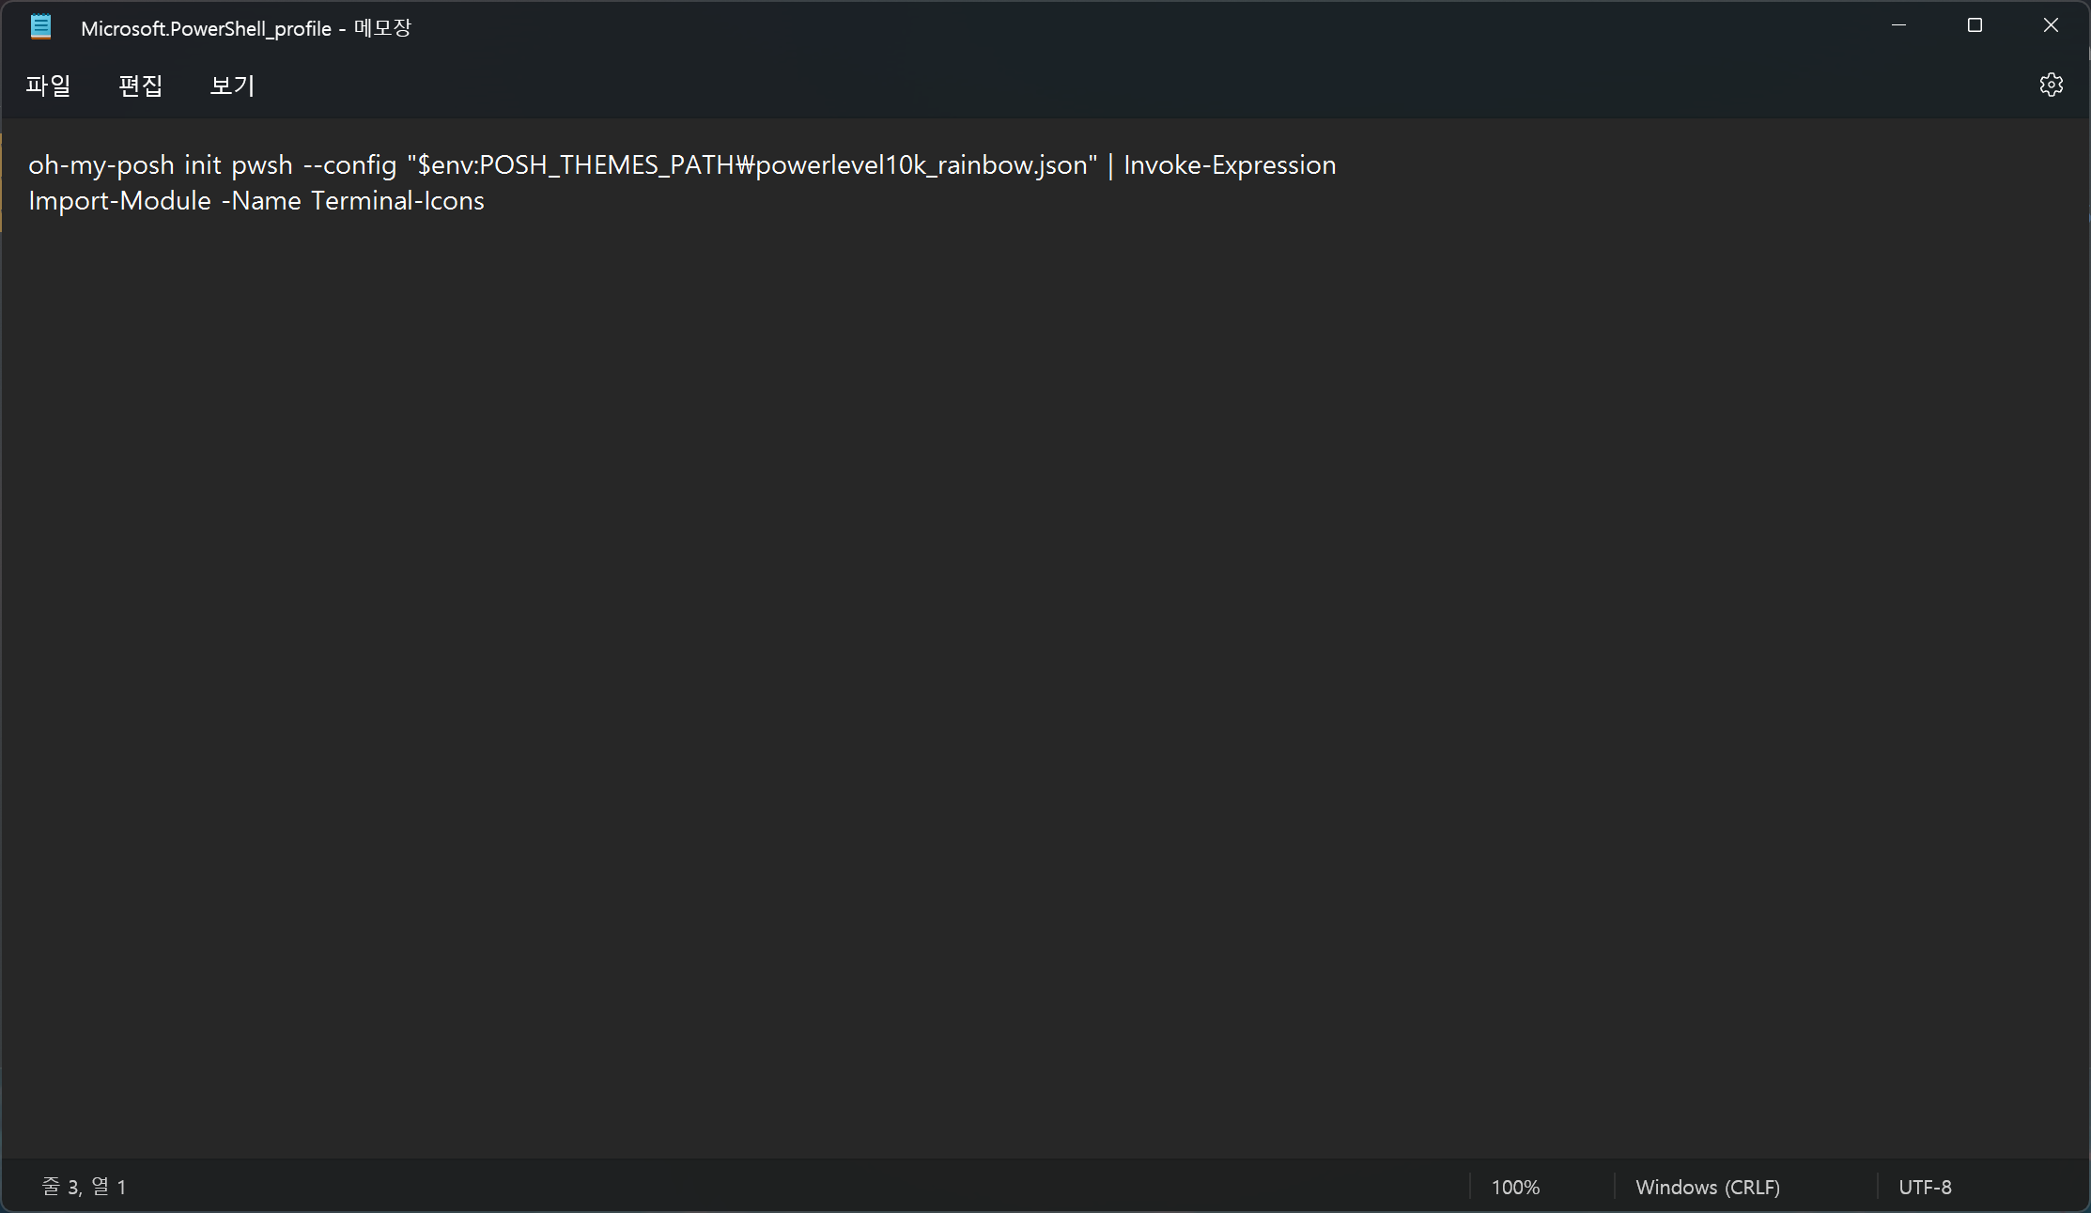Click inside the --config argument text
Viewport: 2091px width, 1213px height.
point(350,165)
